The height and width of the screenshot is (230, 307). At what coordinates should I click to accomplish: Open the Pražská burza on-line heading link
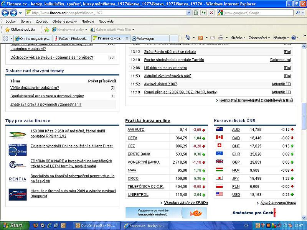pos(148,121)
